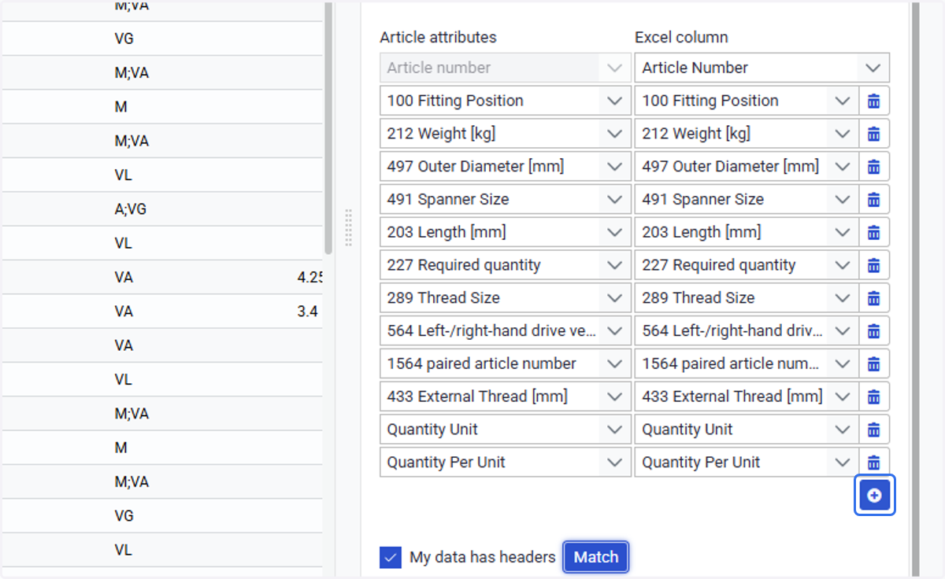Expand 433 External Thread article attribute dropdown
Image resolution: width=945 pixels, height=579 pixels.
(x=615, y=396)
